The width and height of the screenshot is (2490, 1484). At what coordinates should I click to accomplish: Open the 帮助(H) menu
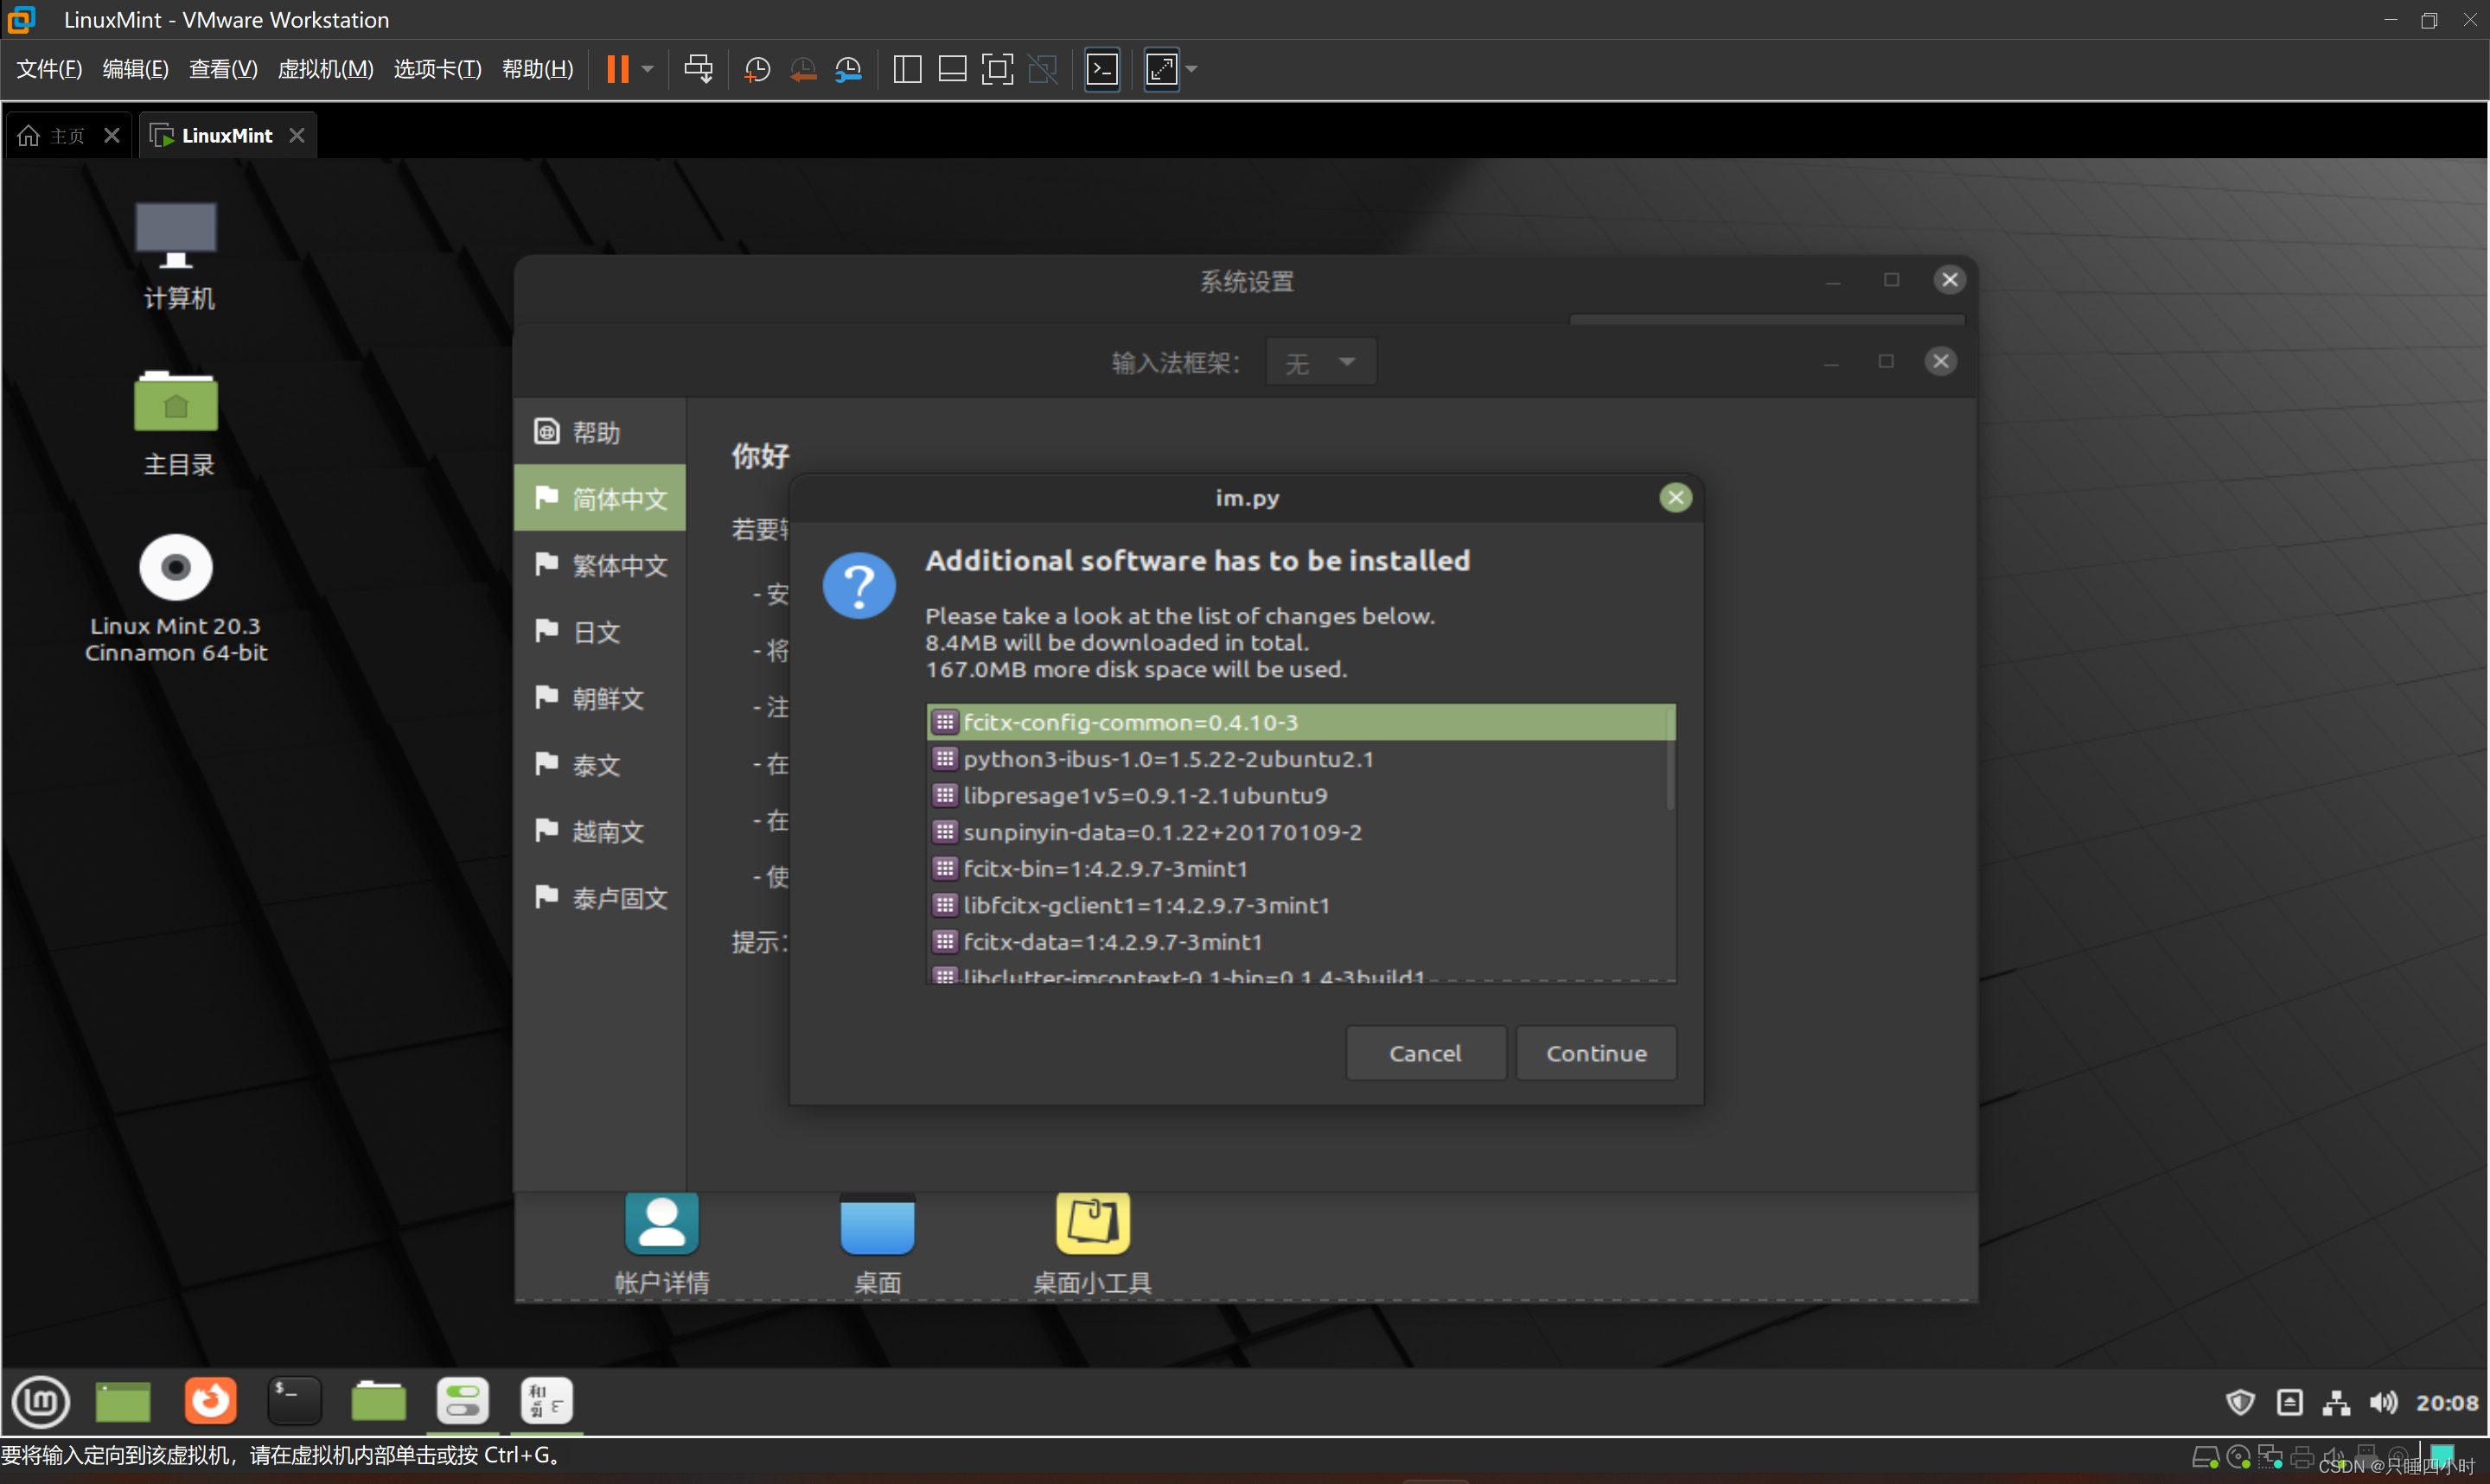(x=537, y=69)
